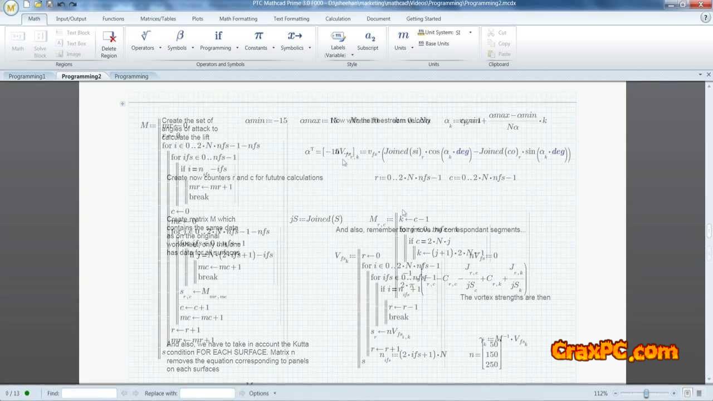Viewport: 713px width, 401px height.
Task: Open the Programming 'if' icon
Action: pyautogui.click(x=218, y=36)
